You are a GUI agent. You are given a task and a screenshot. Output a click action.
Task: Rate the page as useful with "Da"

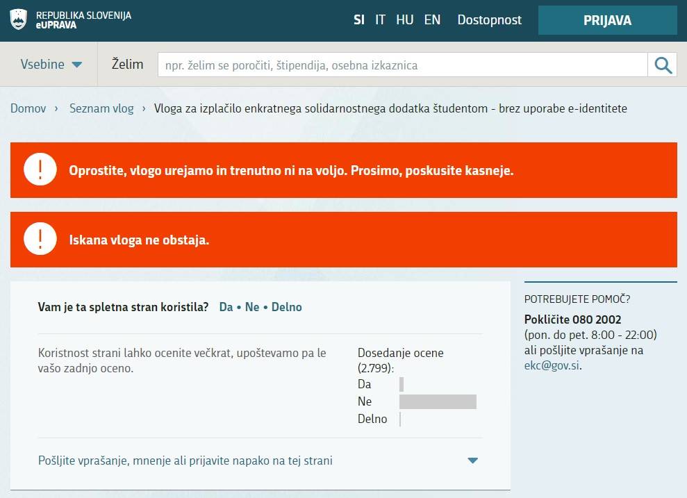coord(226,307)
